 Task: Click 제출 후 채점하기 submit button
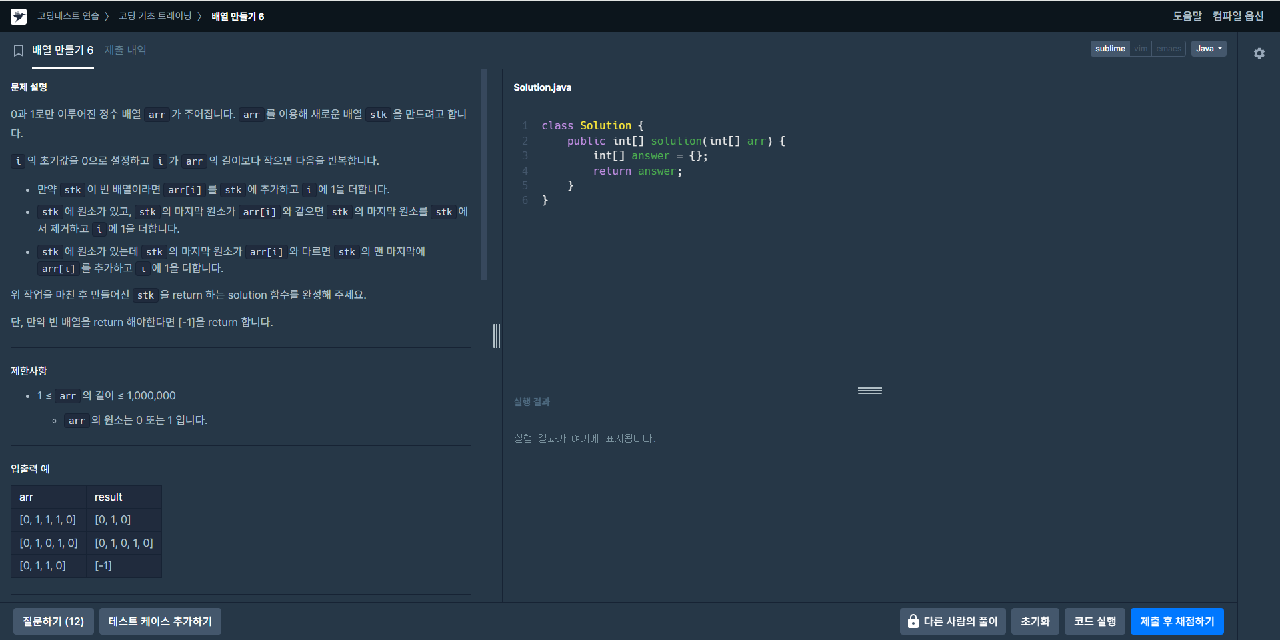pos(1177,621)
